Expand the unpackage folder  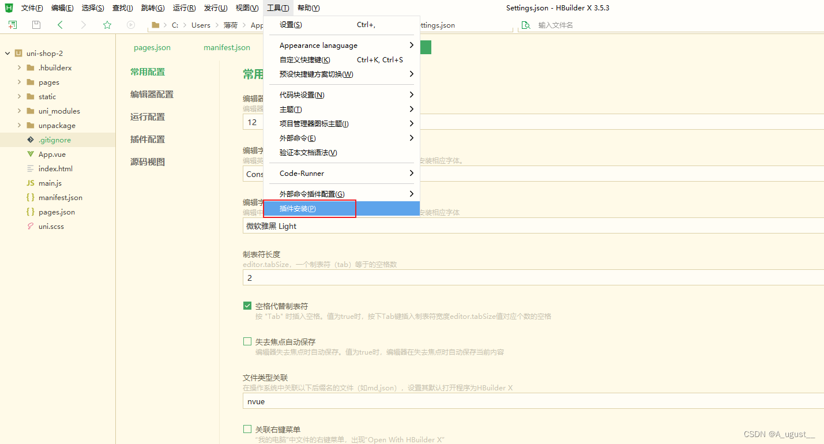(x=19, y=125)
